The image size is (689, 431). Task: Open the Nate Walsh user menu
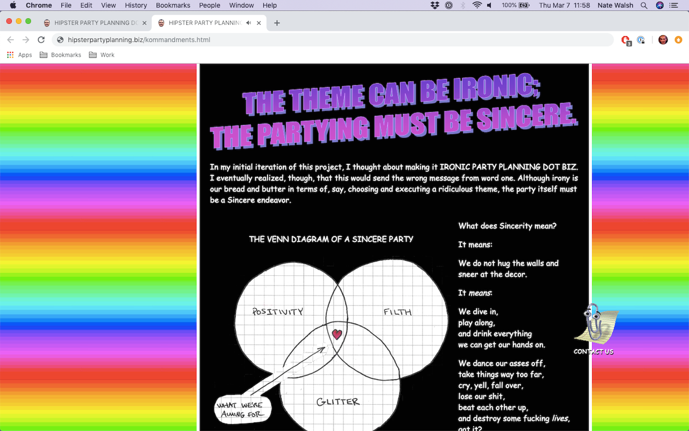coord(615,5)
